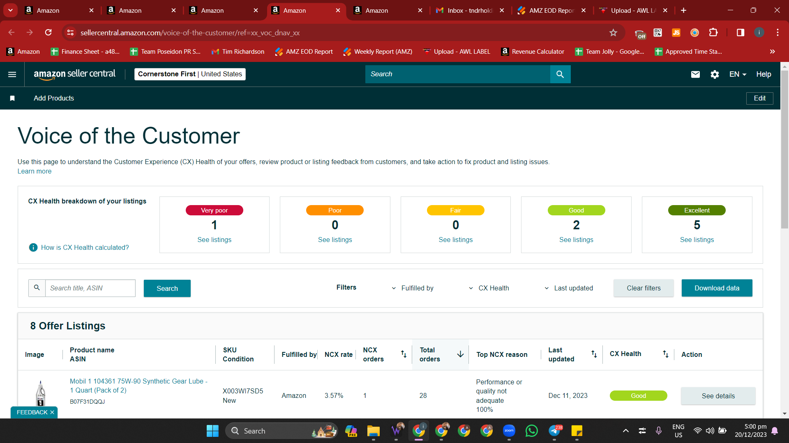Reload the page in browser

pyautogui.click(x=48, y=32)
